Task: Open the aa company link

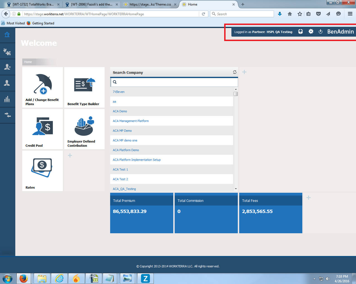Action: (x=114, y=102)
